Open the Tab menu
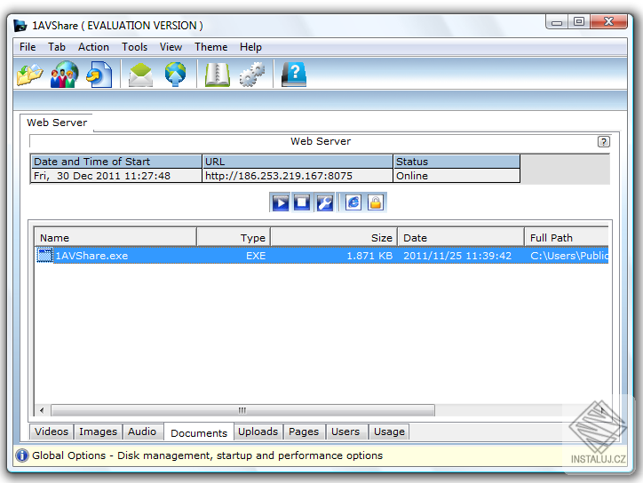This screenshot has height=483, width=643. pyautogui.click(x=57, y=47)
